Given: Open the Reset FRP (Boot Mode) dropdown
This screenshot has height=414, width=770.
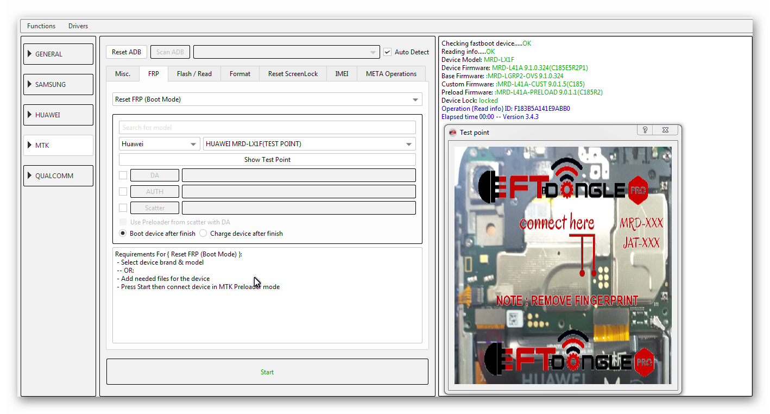Looking at the screenshot, I should (267, 99).
